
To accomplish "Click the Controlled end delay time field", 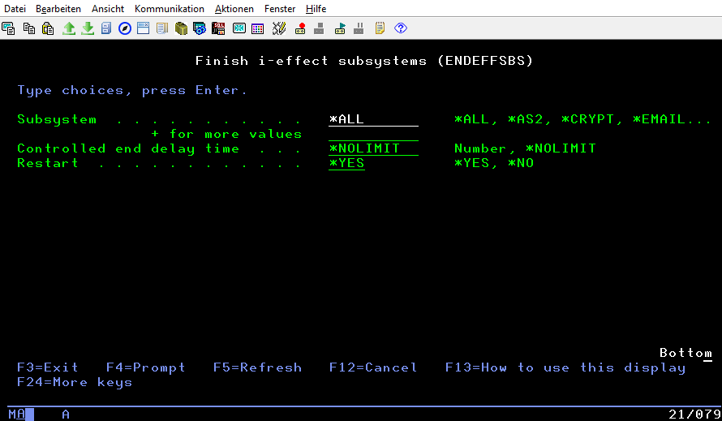I will 373,148.
